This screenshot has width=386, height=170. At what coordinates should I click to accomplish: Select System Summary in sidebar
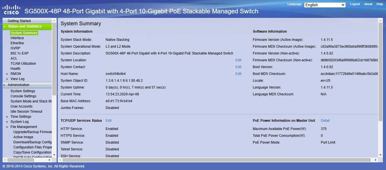[24, 33]
